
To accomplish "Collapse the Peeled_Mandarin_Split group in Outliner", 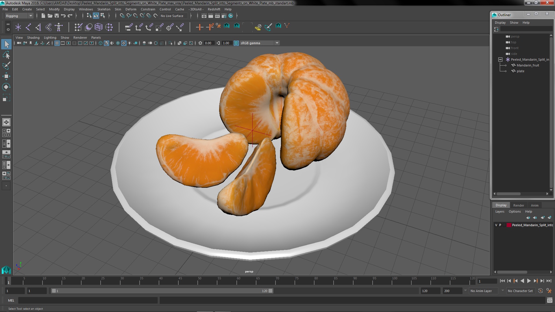I will (500, 60).
